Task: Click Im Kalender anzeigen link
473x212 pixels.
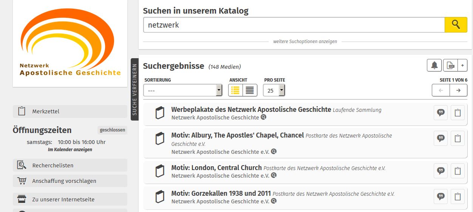Action: pyautogui.click(x=70, y=150)
